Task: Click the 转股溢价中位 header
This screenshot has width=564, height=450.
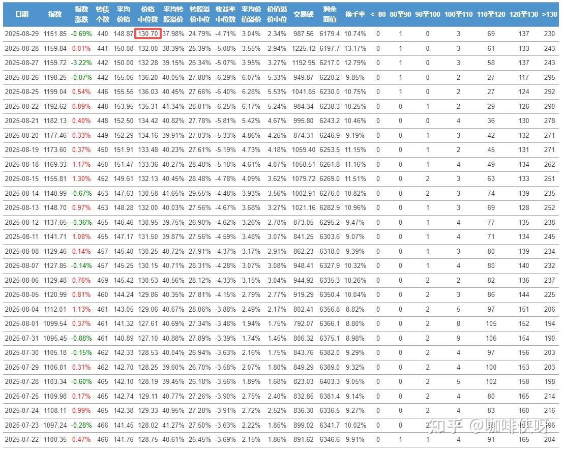Action: coord(200,14)
